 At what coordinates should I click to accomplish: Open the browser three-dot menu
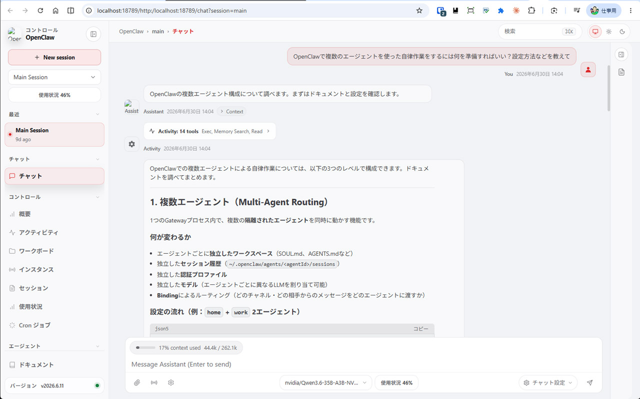(631, 11)
